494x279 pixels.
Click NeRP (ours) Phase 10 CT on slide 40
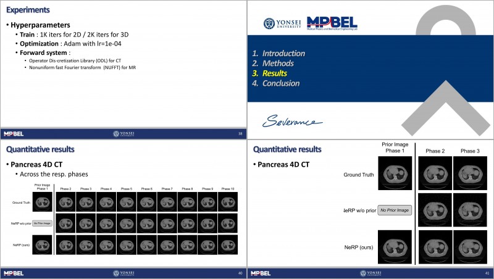click(x=228, y=244)
